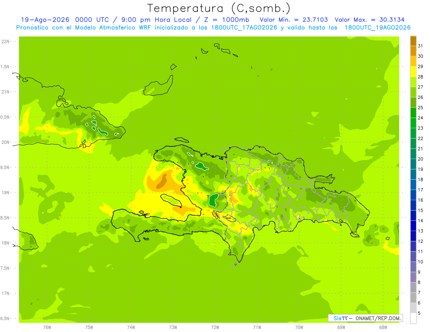Click the '1800UTC_19AGO2026' valid-until time text
Screen dimensions: 430x332
point(378,28)
